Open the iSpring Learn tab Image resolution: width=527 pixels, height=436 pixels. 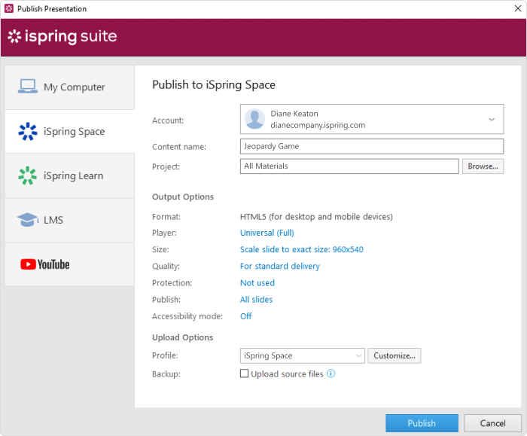69,175
